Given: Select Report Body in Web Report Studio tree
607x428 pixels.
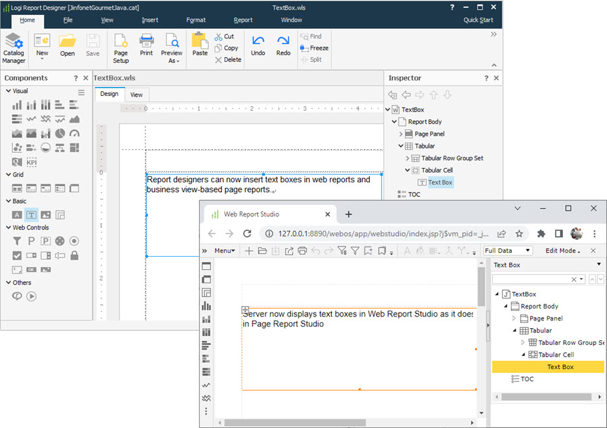Looking at the screenshot, I should [x=539, y=306].
